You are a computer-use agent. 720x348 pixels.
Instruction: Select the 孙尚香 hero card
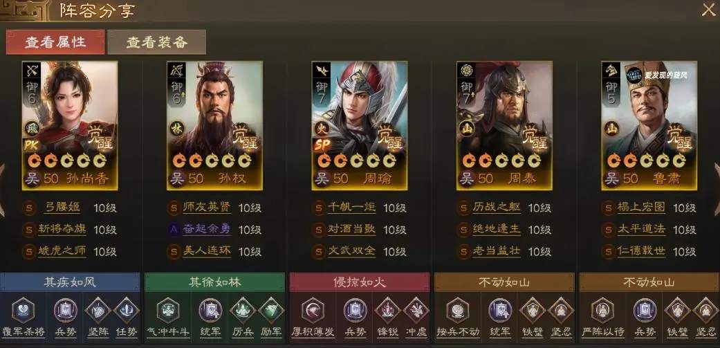point(70,125)
